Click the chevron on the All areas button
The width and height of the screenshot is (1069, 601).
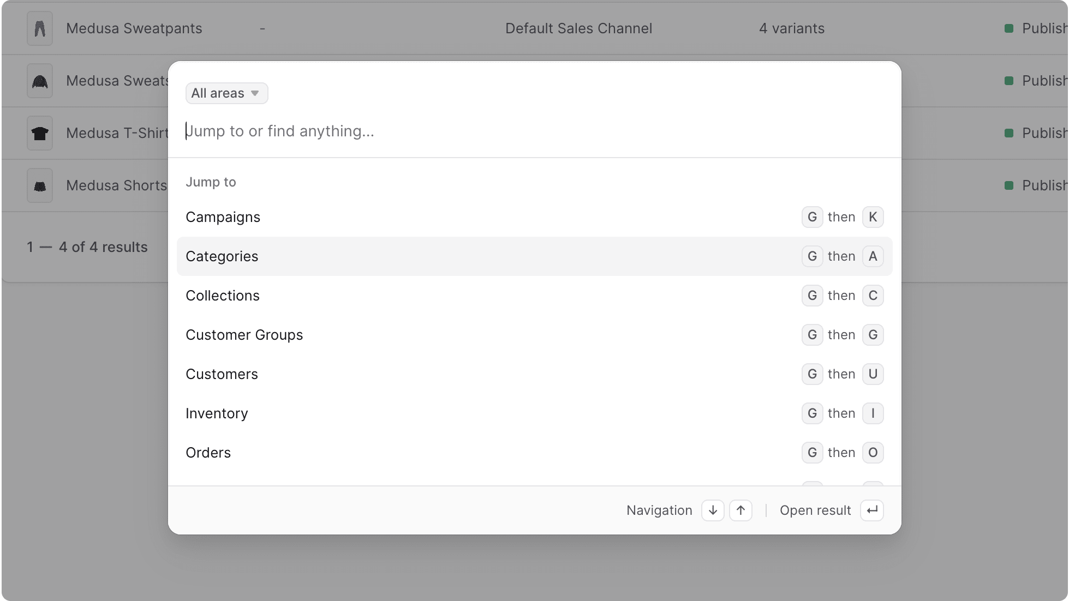tap(254, 93)
